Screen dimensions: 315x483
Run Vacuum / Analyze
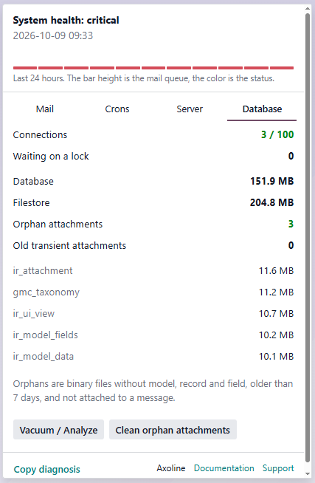pyautogui.click(x=58, y=430)
